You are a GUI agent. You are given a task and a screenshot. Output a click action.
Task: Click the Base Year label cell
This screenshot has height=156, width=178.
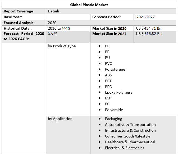click(x=13, y=17)
